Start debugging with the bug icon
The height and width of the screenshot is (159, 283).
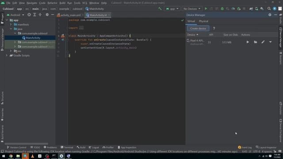point(222,9)
